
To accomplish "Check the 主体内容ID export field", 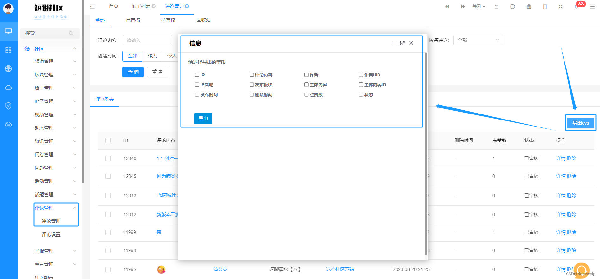I will pyautogui.click(x=361, y=85).
